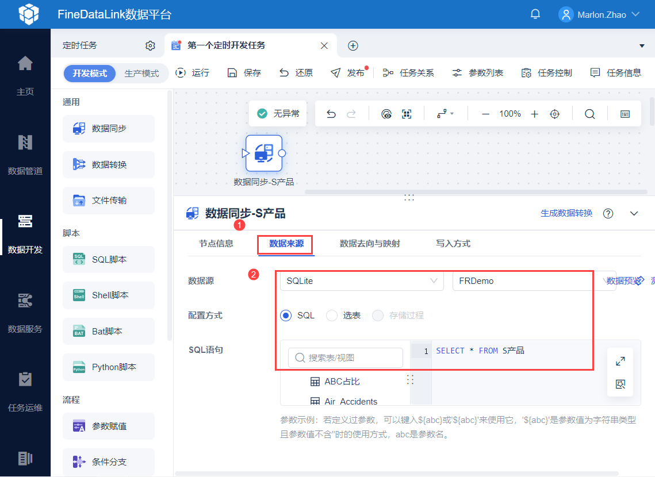Click the 无异常 status indicator
The image size is (655, 477).
pyautogui.click(x=278, y=114)
